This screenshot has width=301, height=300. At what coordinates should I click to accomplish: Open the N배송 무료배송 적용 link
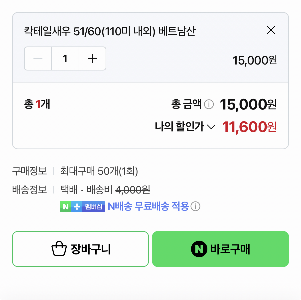pos(148,206)
